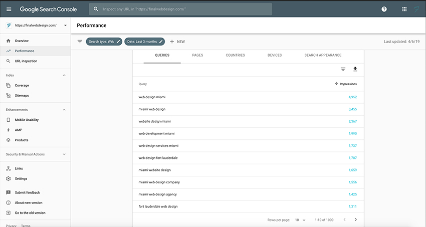
Task: Open the account avatar in top right
Action: tap(416, 9)
